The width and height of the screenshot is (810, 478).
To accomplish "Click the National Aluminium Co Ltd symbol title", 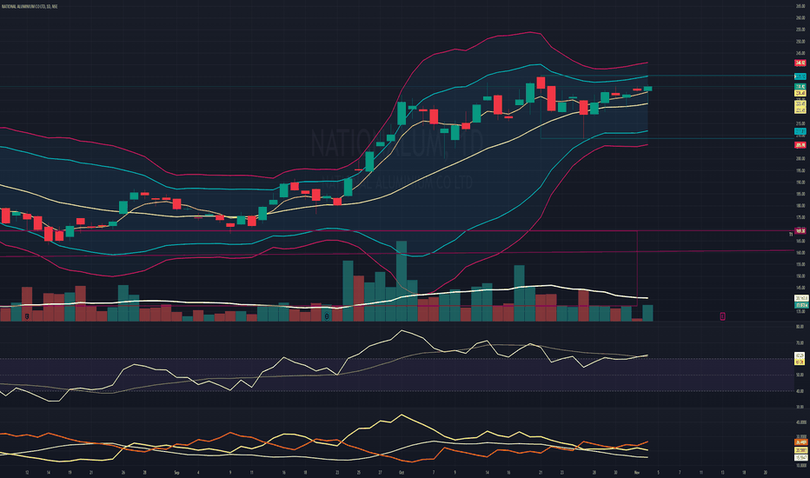I will [30, 6].
